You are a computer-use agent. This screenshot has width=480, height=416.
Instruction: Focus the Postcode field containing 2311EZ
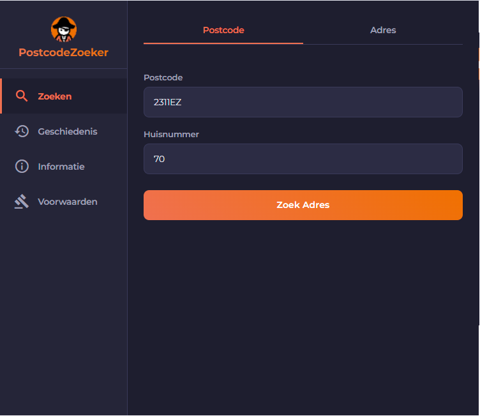(x=303, y=102)
